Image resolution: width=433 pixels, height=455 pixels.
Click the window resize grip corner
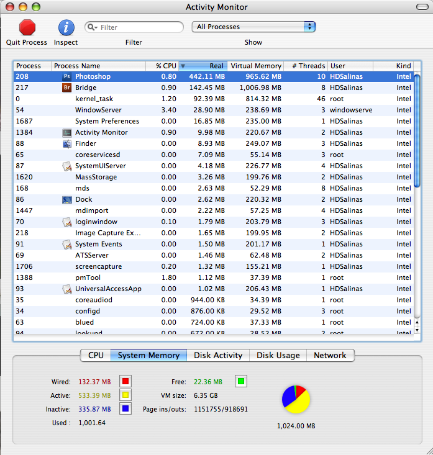[429, 451]
